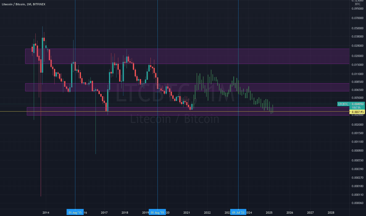Open the BTC currency label on price axis

coord(358,4)
